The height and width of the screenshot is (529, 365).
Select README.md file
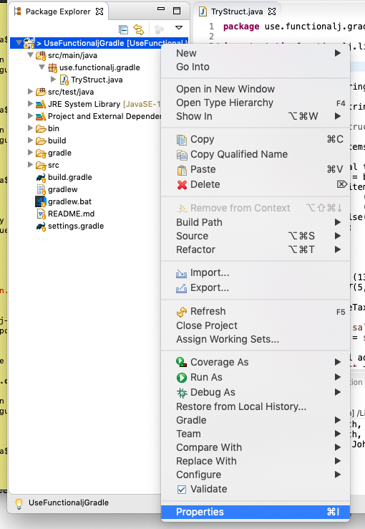click(x=71, y=214)
